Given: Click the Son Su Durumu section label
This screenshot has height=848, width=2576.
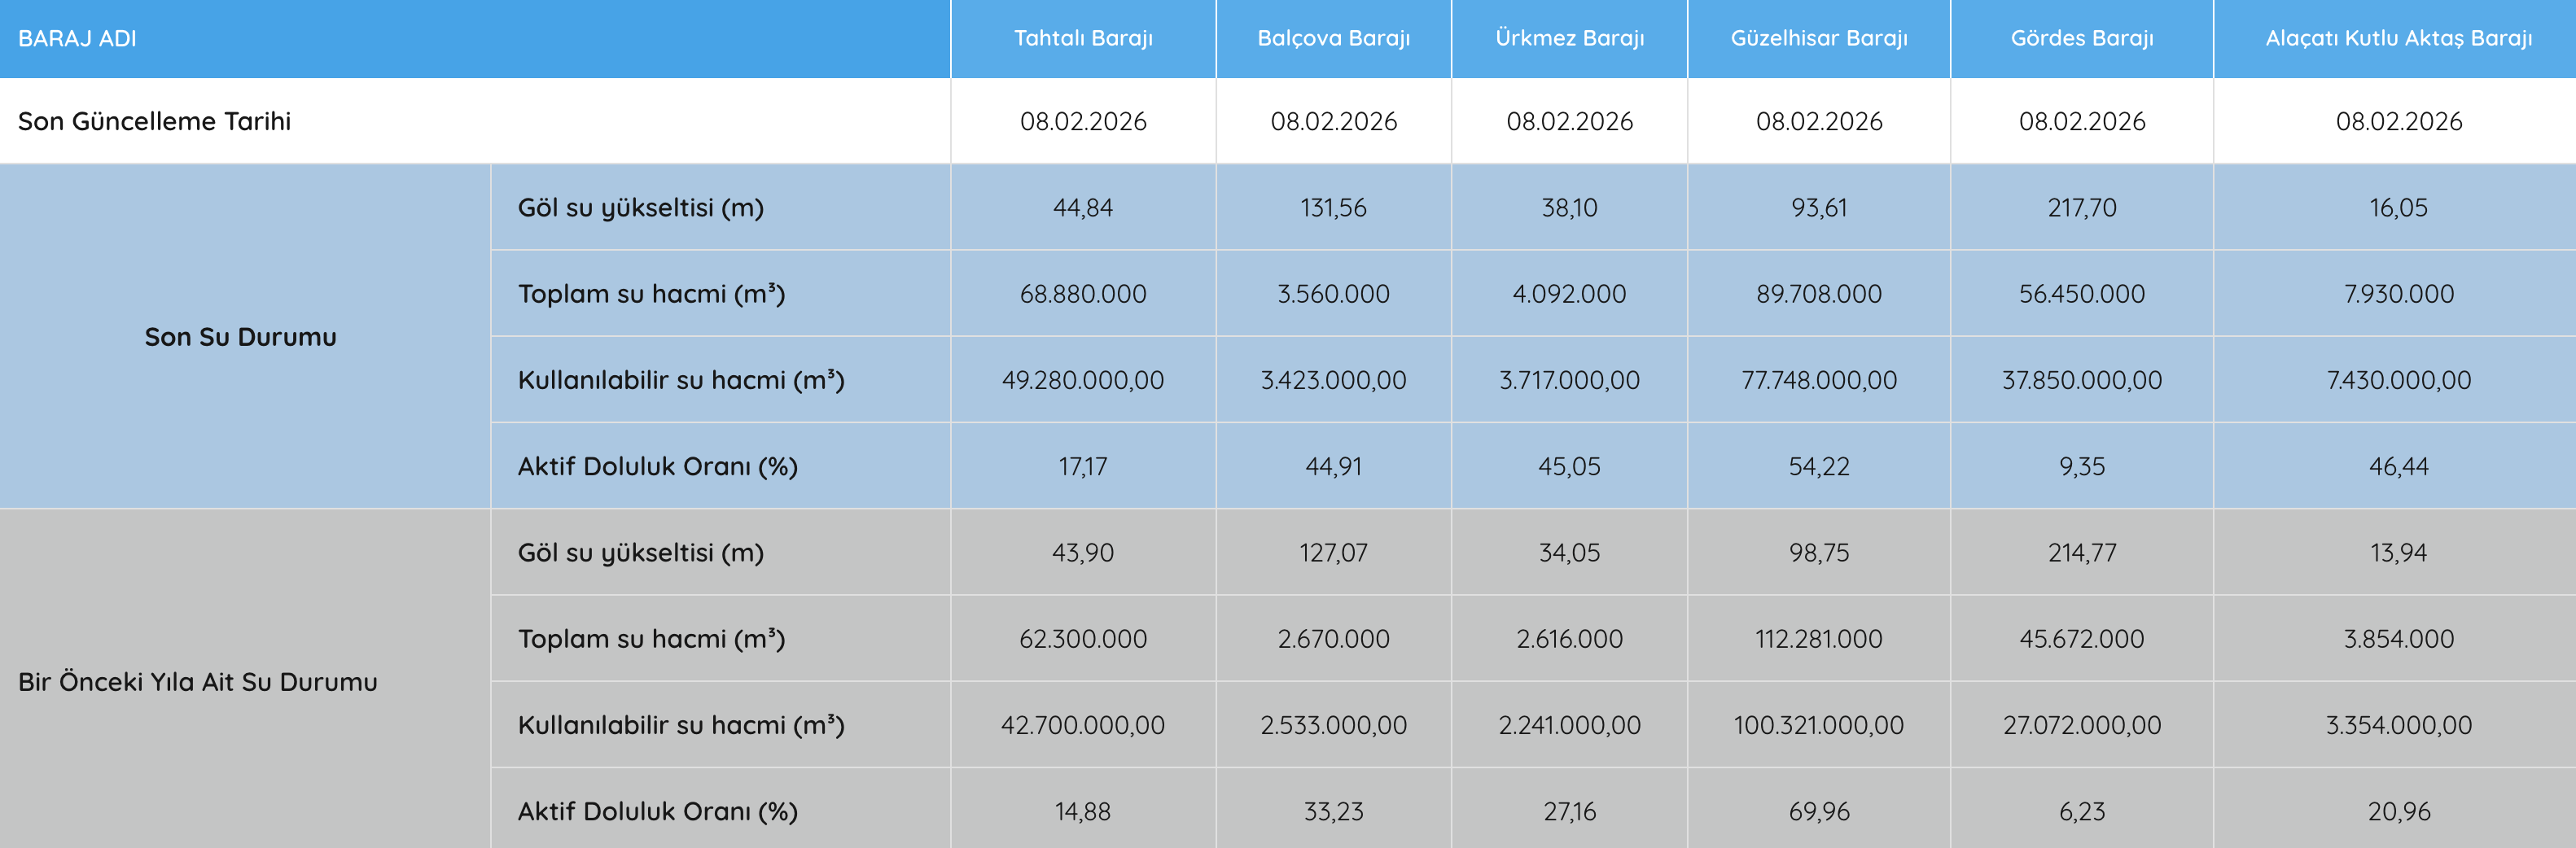Looking at the screenshot, I should (240, 337).
